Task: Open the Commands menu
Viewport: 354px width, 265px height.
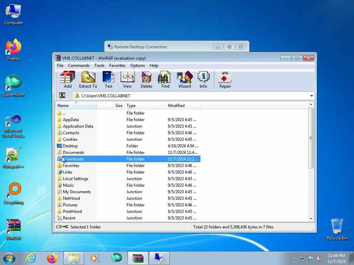Action: pyautogui.click(x=79, y=65)
